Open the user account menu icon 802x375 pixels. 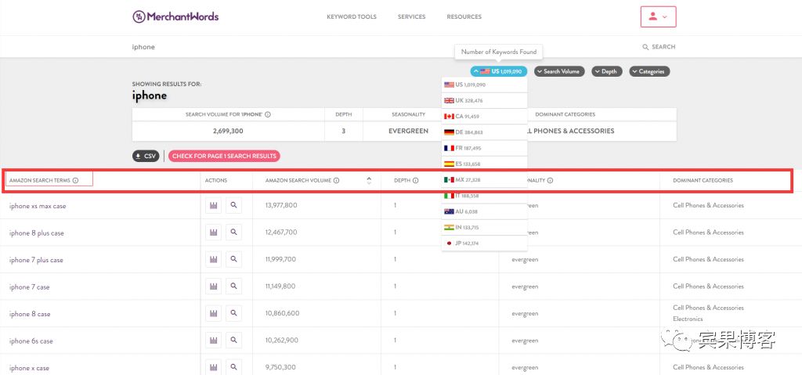[658, 16]
